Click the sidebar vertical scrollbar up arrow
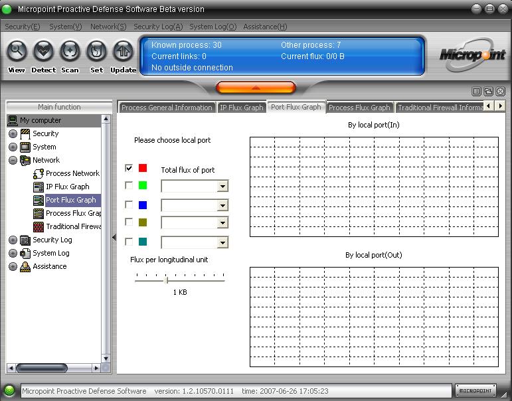The width and height of the screenshot is (512, 401). (x=106, y=119)
